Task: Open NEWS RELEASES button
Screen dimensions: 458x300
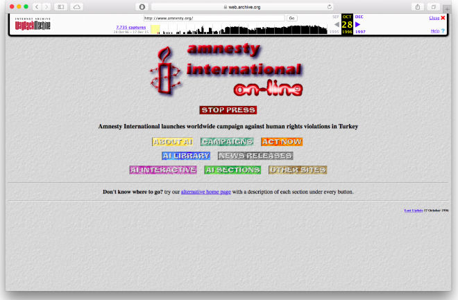Action: tap(255, 156)
